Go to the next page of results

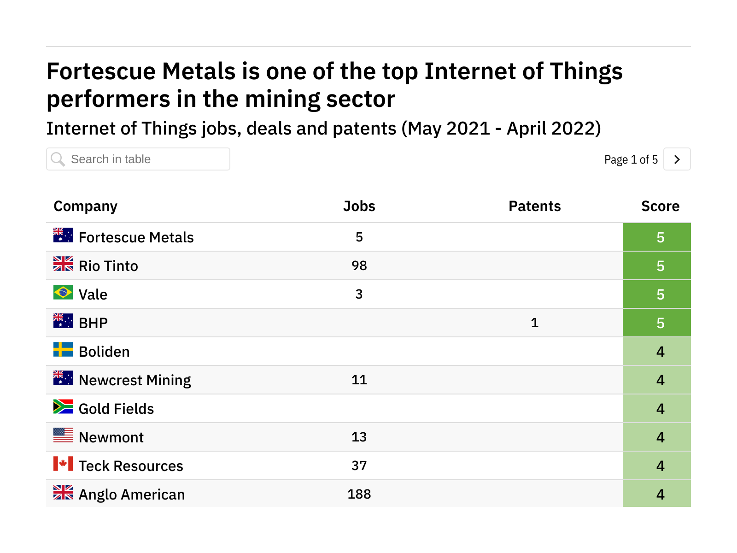[x=676, y=159]
